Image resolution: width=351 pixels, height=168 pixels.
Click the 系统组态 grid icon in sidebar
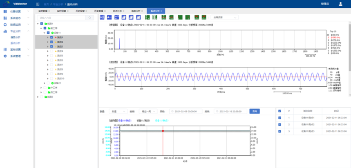click(5, 18)
